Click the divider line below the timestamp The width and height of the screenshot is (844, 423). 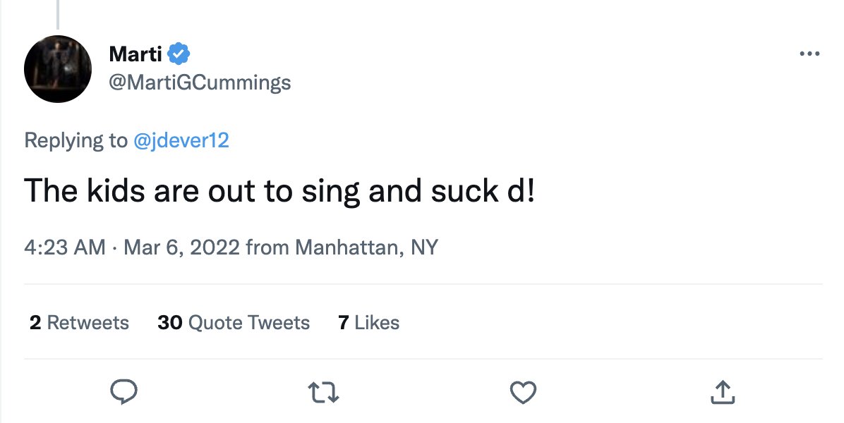coord(423,284)
